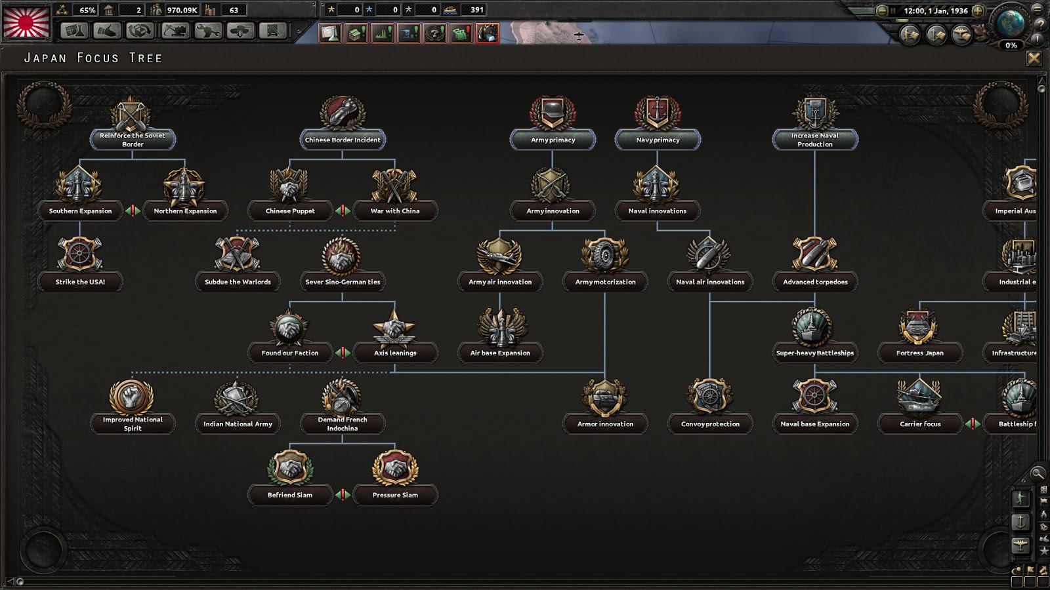Open the Research menu with the flask icon

pyautogui.click(x=74, y=31)
